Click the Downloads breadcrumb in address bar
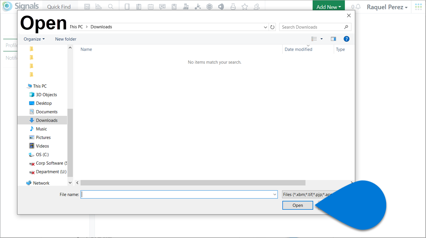The image size is (426, 238). click(x=101, y=27)
